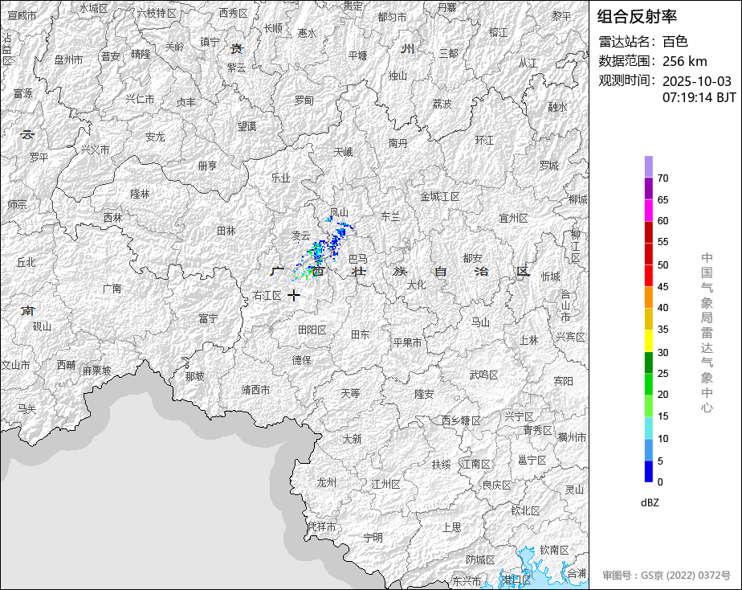Click the 望谟 map label
This screenshot has width=742, height=590.
[247, 126]
